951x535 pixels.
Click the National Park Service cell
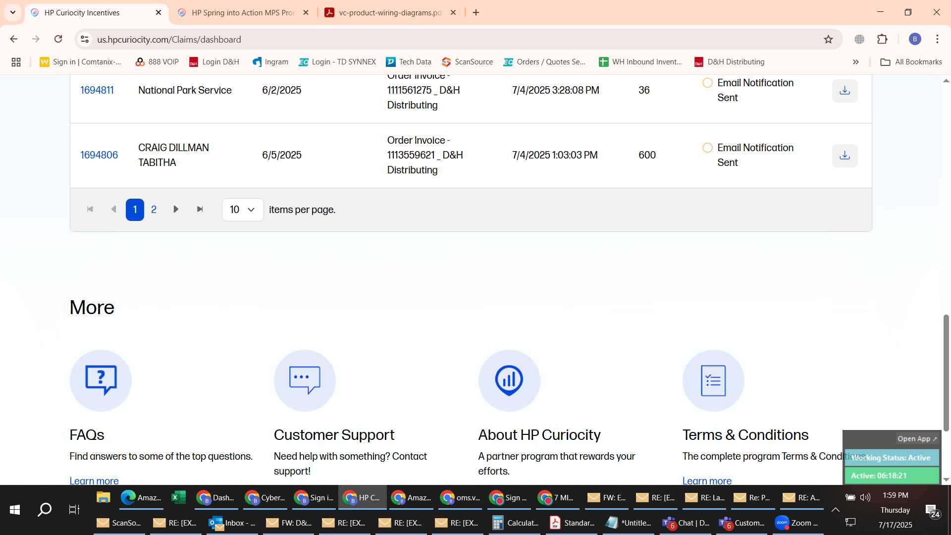[185, 90]
